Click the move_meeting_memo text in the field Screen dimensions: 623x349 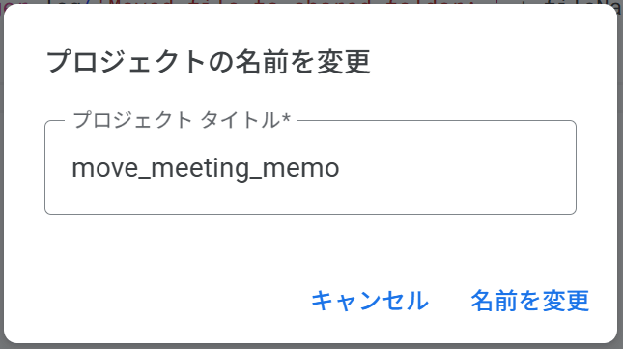(206, 168)
